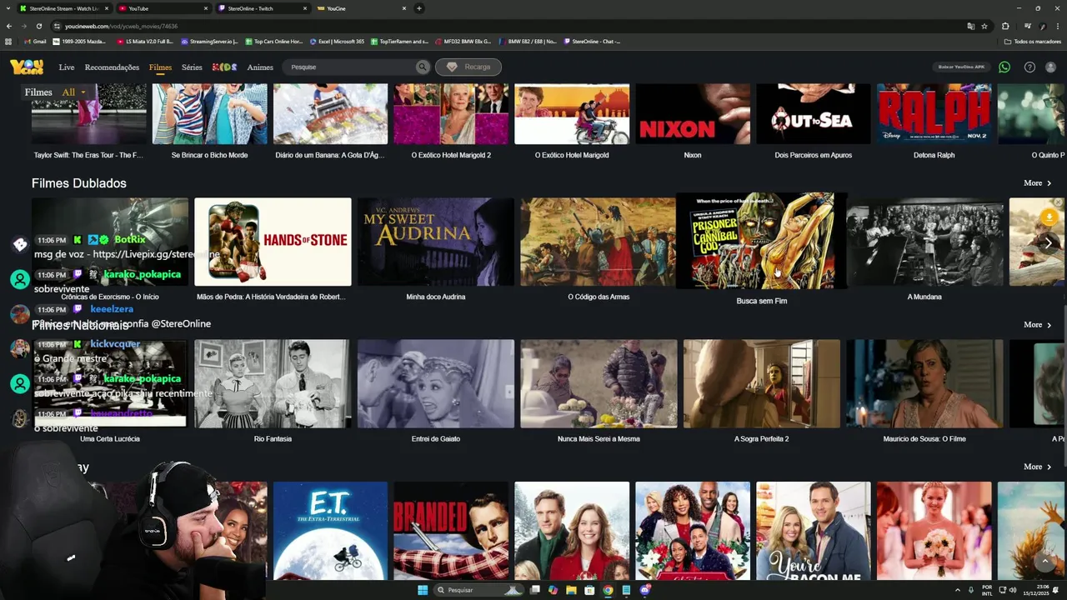The width and height of the screenshot is (1067, 600).
Task: Open Discord from the taskbar
Action: coord(644,590)
